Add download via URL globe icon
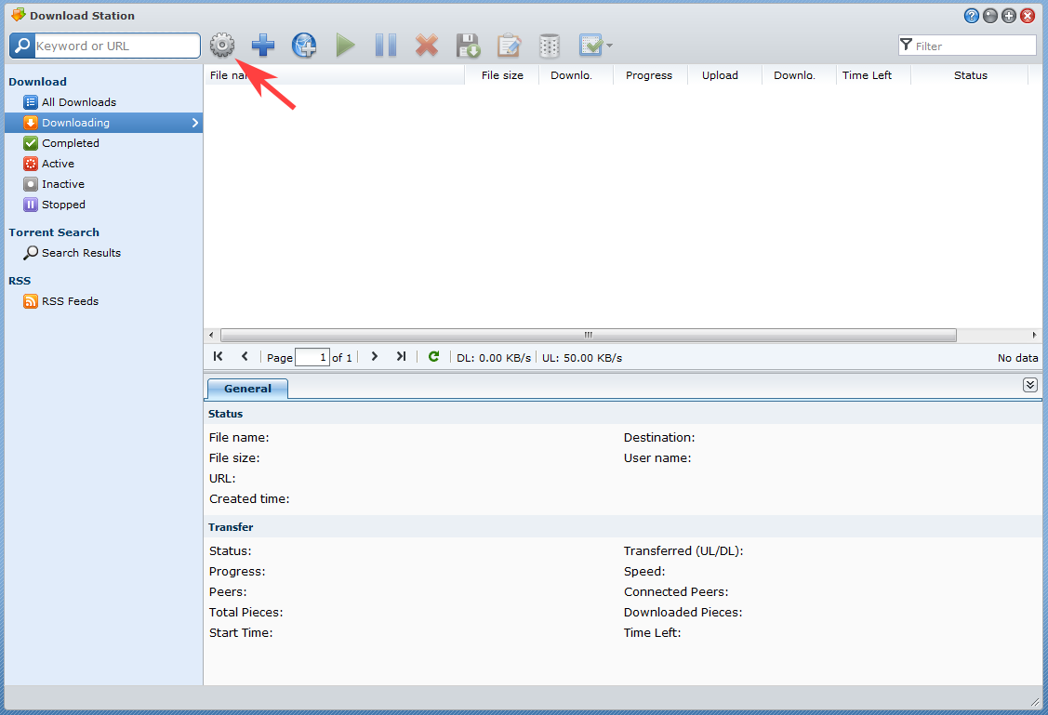The image size is (1048, 715). (304, 45)
